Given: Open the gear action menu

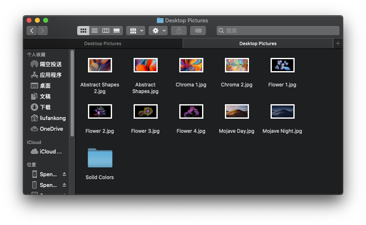Looking at the screenshot, I should point(158,31).
